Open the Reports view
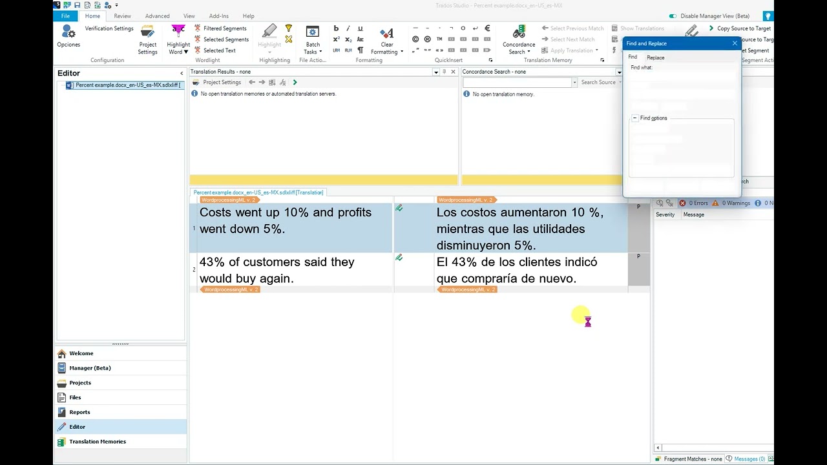Image resolution: width=827 pixels, height=465 pixels. [120, 412]
